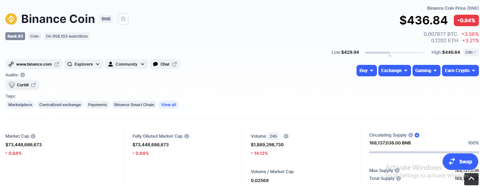Viewport: 480px width, 186px height.
Task: Click the Binance Coin logo icon
Action: (11, 19)
